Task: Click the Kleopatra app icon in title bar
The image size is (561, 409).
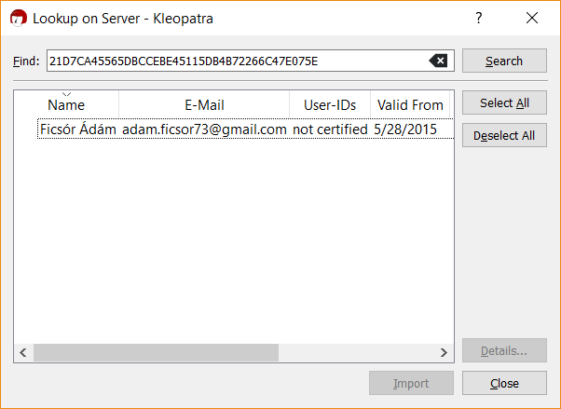Action: pos(18,18)
